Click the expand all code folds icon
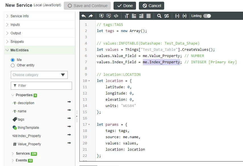This screenshot has height=166, width=243. (x=184, y=16)
